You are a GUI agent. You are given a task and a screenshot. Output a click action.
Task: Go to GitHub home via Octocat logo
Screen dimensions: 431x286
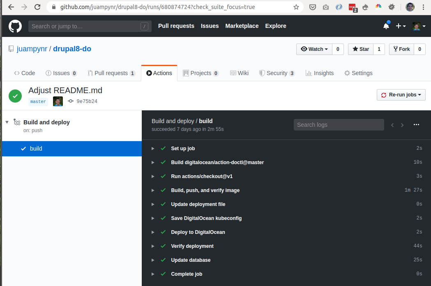point(15,26)
